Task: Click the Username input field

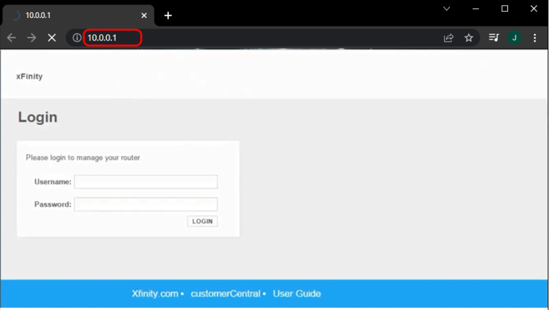Action: pyautogui.click(x=146, y=182)
